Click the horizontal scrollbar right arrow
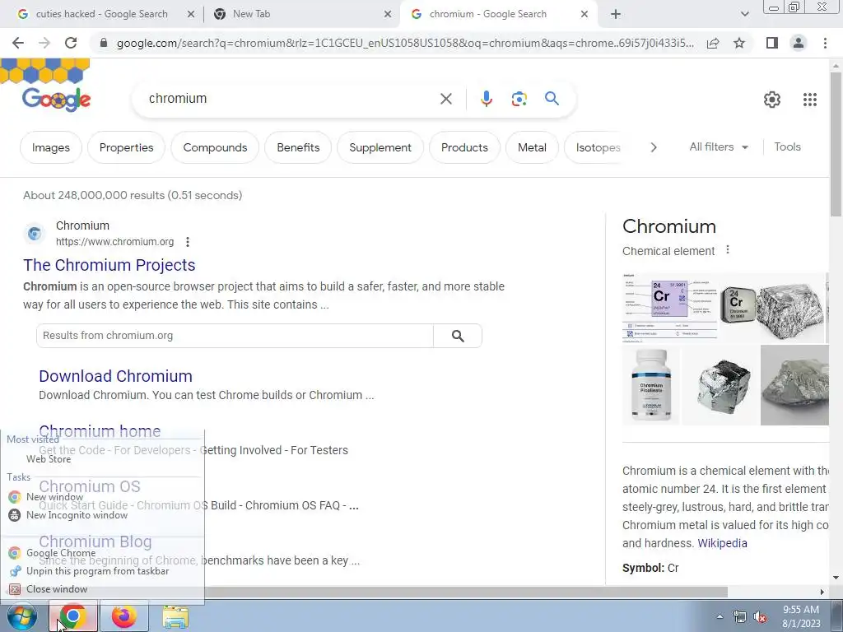843x632 pixels. [822, 592]
